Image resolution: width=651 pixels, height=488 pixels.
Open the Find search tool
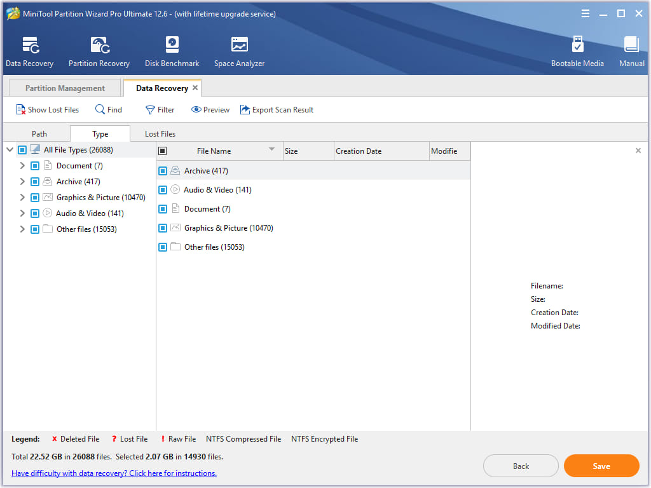(109, 109)
